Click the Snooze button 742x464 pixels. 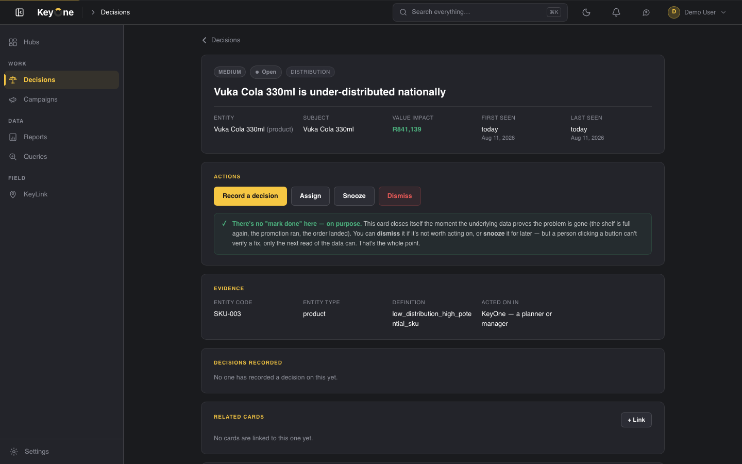pos(354,196)
